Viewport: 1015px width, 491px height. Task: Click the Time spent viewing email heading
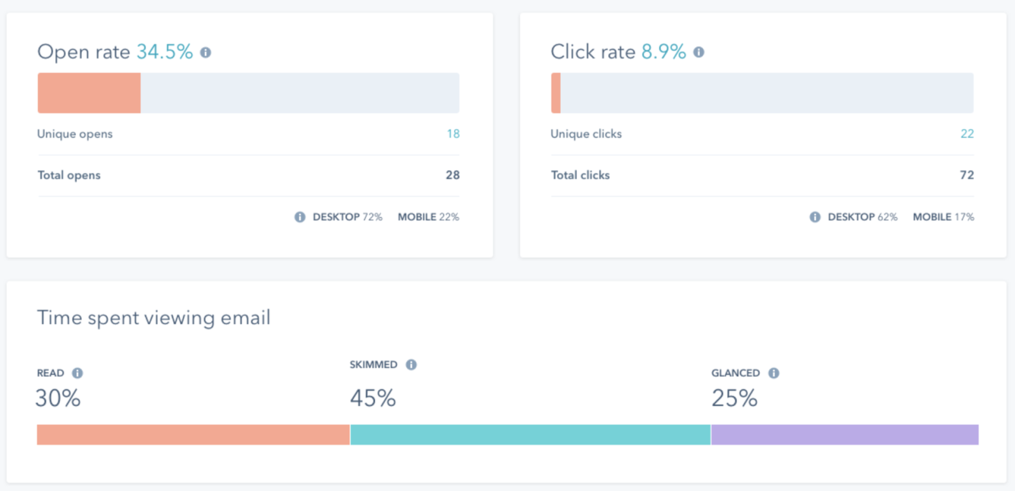click(x=154, y=318)
